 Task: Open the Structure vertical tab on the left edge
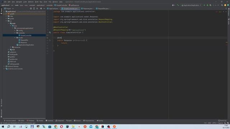(x=1, y=102)
